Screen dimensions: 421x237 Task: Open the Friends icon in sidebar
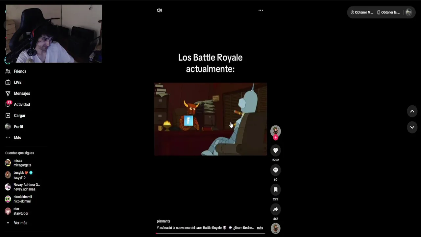[8, 71]
